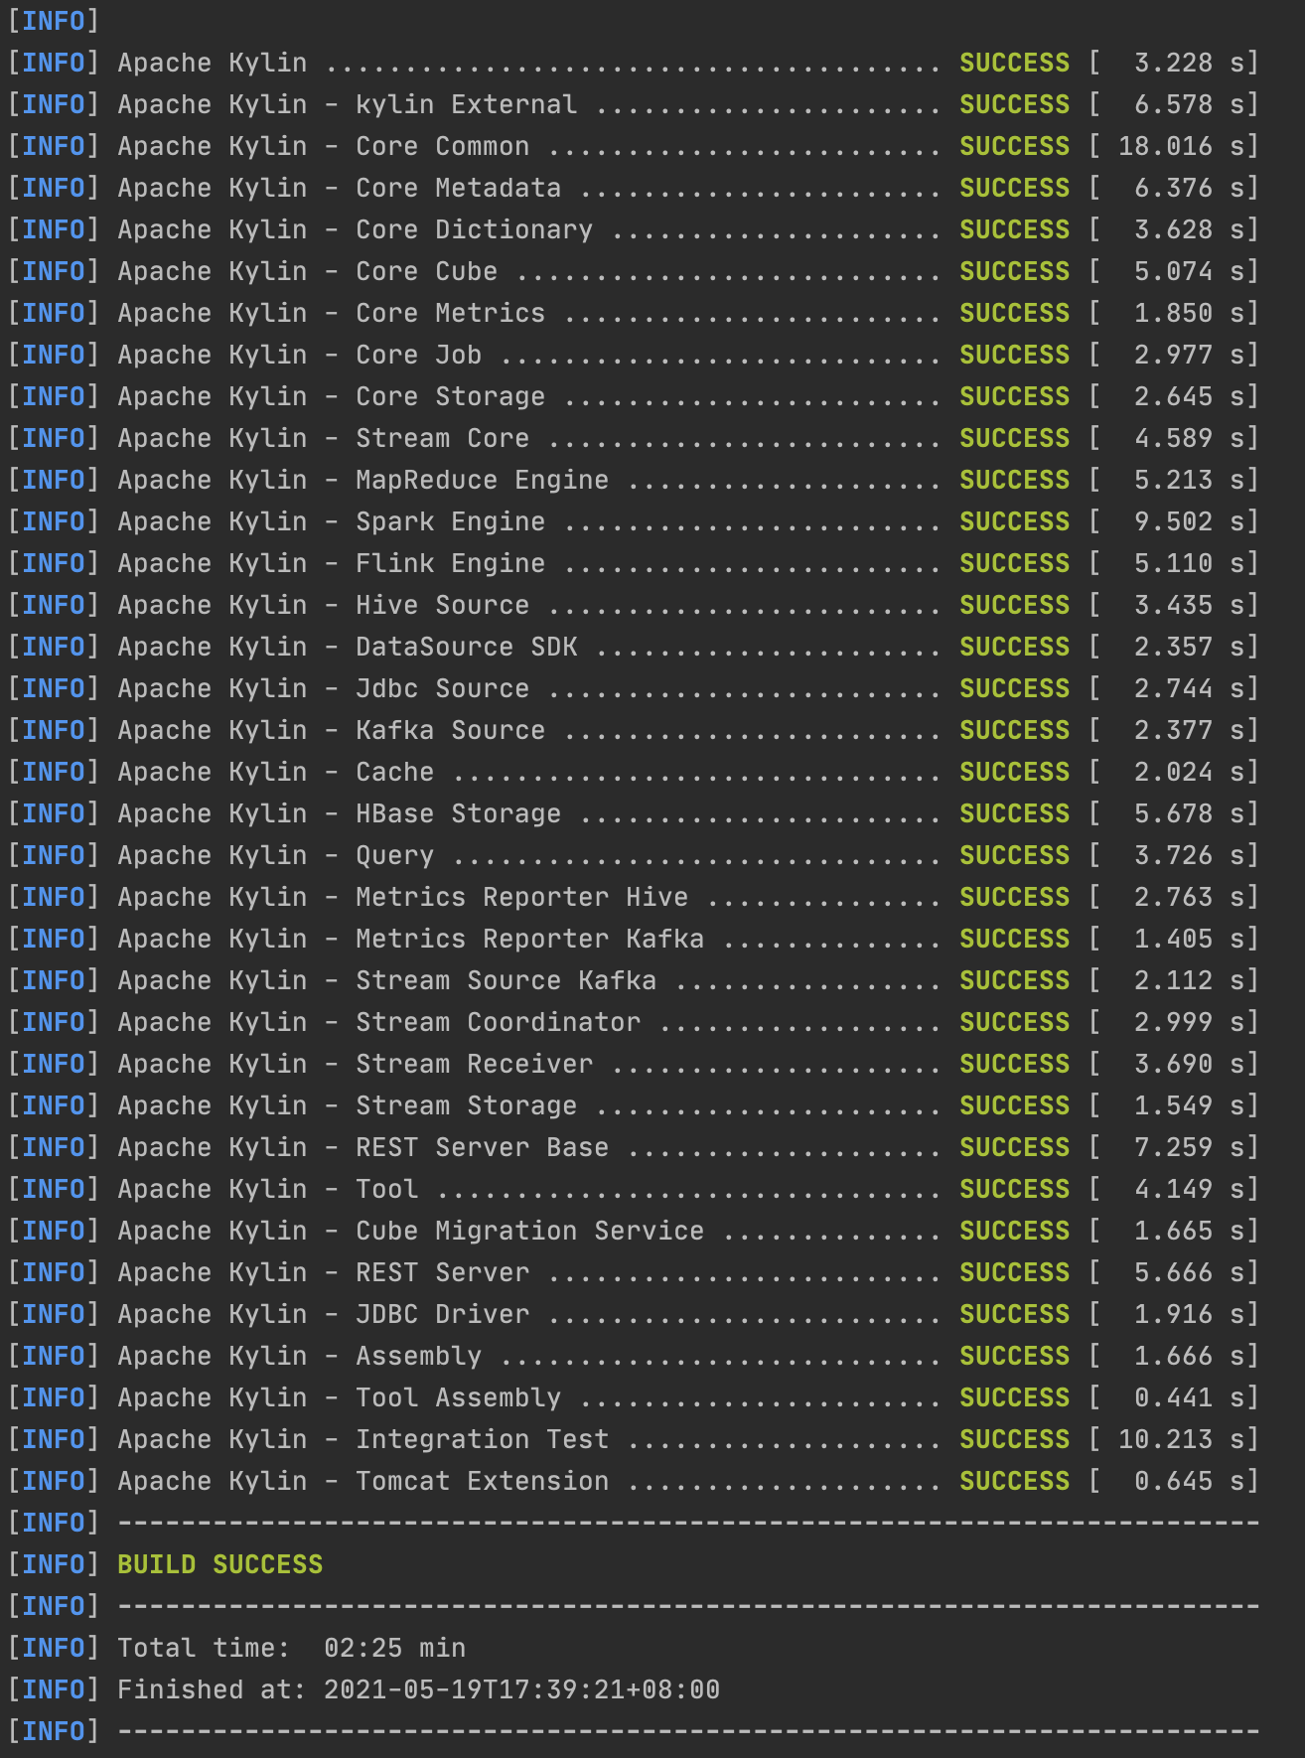Click the 0.441 s duration value
The height and width of the screenshot is (1758, 1305).
[x=1188, y=1397]
